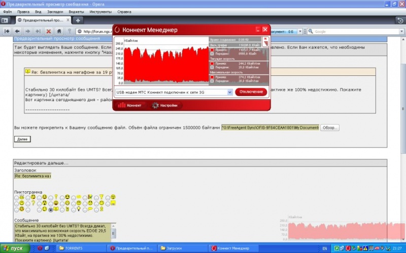Click the Обзор... browse file button
Image resolution: width=406 pixels, height=253 pixels.
click(330, 128)
